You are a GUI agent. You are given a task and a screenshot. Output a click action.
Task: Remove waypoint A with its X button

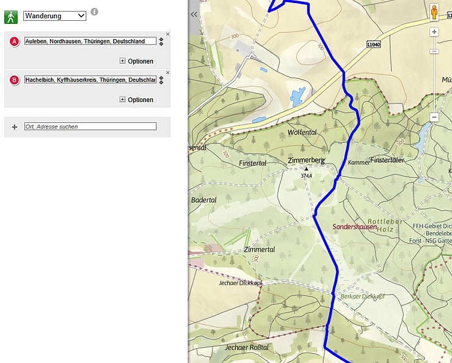[167, 34]
